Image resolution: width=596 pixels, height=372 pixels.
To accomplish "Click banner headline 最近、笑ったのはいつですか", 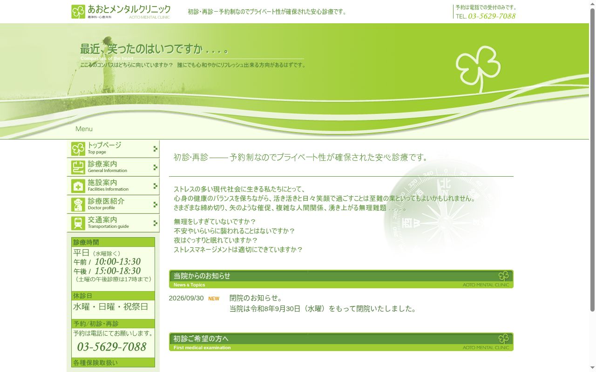I will [x=155, y=49].
